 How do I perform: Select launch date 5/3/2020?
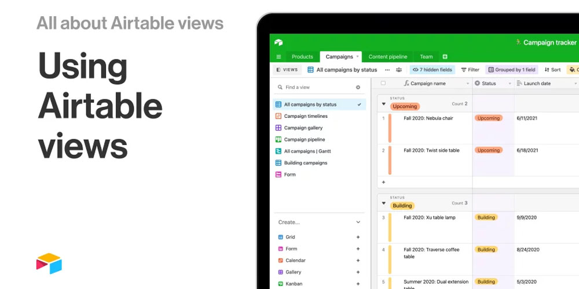click(x=526, y=281)
